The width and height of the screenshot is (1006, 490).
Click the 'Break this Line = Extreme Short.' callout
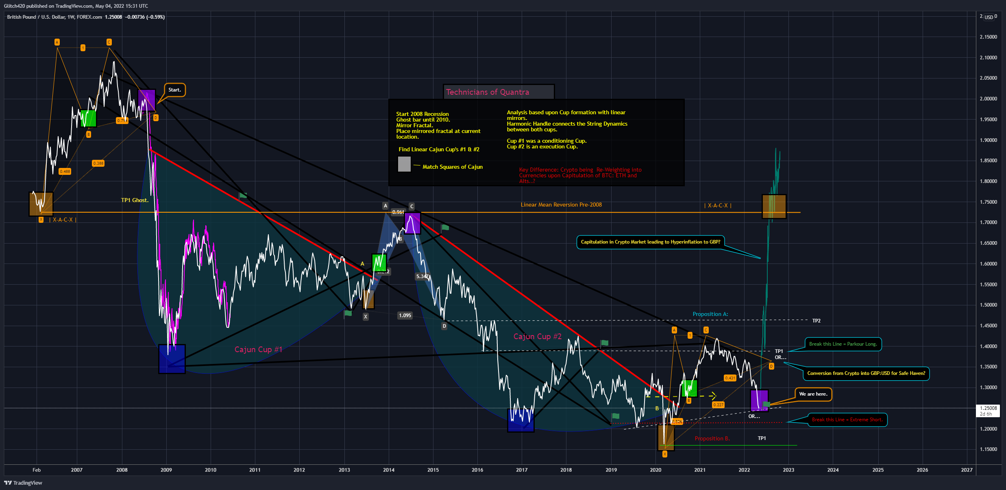(x=847, y=420)
